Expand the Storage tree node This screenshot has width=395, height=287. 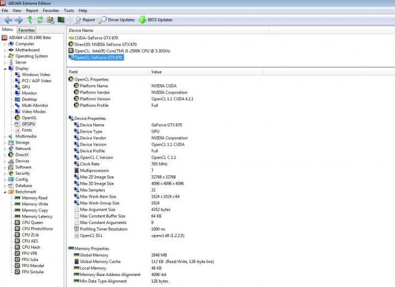tap(5, 142)
